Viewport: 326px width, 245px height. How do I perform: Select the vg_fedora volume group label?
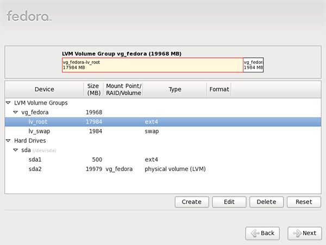coord(35,112)
